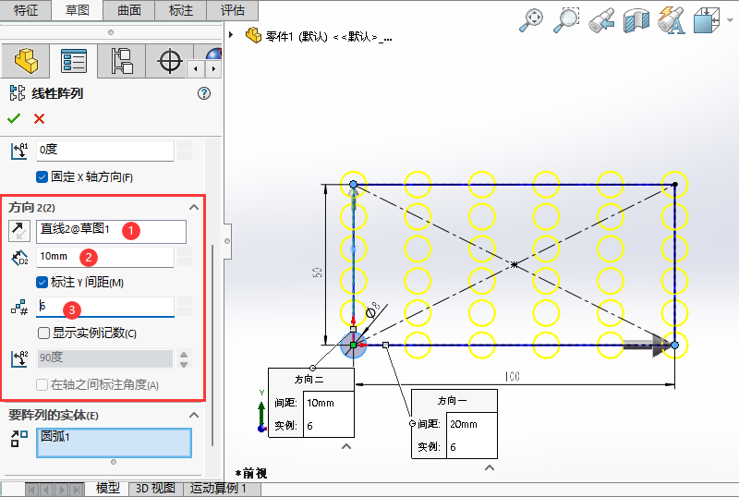Image resolution: width=739 pixels, height=497 pixels.
Task: Confirm linear pattern with green checkmark
Action: point(14,118)
